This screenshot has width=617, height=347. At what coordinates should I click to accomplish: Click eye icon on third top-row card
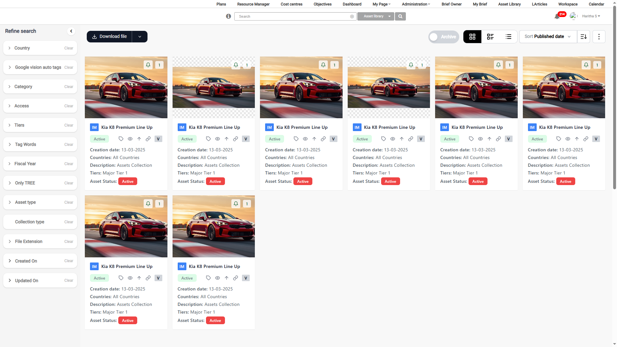point(305,139)
